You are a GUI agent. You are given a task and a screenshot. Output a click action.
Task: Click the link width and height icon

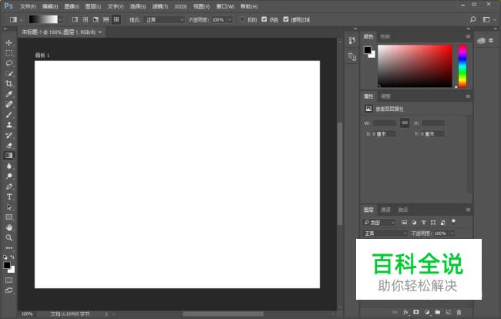click(405, 123)
